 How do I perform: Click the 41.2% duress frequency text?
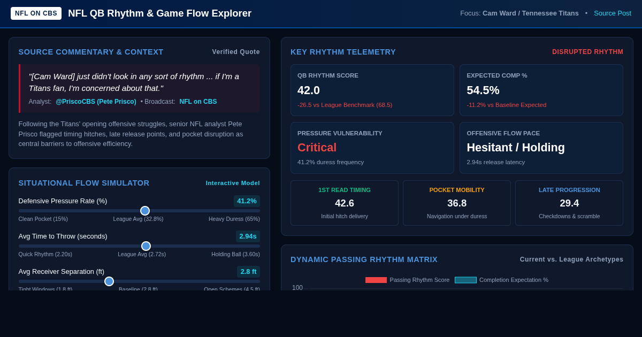pos(331,162)
